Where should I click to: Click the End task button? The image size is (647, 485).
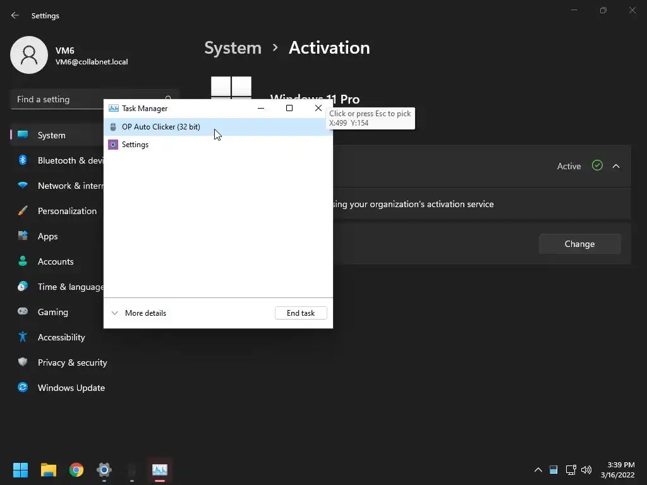pos(301,313)
